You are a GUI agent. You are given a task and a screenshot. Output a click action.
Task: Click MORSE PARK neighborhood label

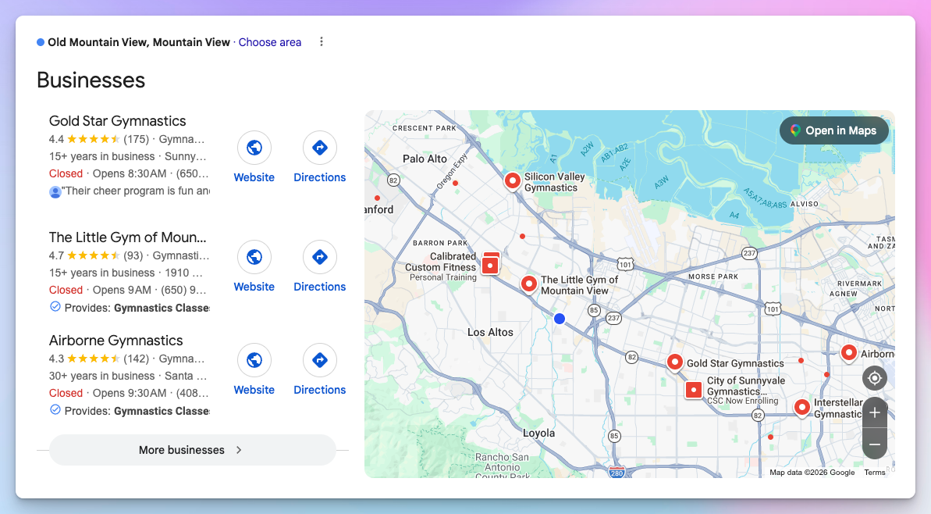point(713,277)
